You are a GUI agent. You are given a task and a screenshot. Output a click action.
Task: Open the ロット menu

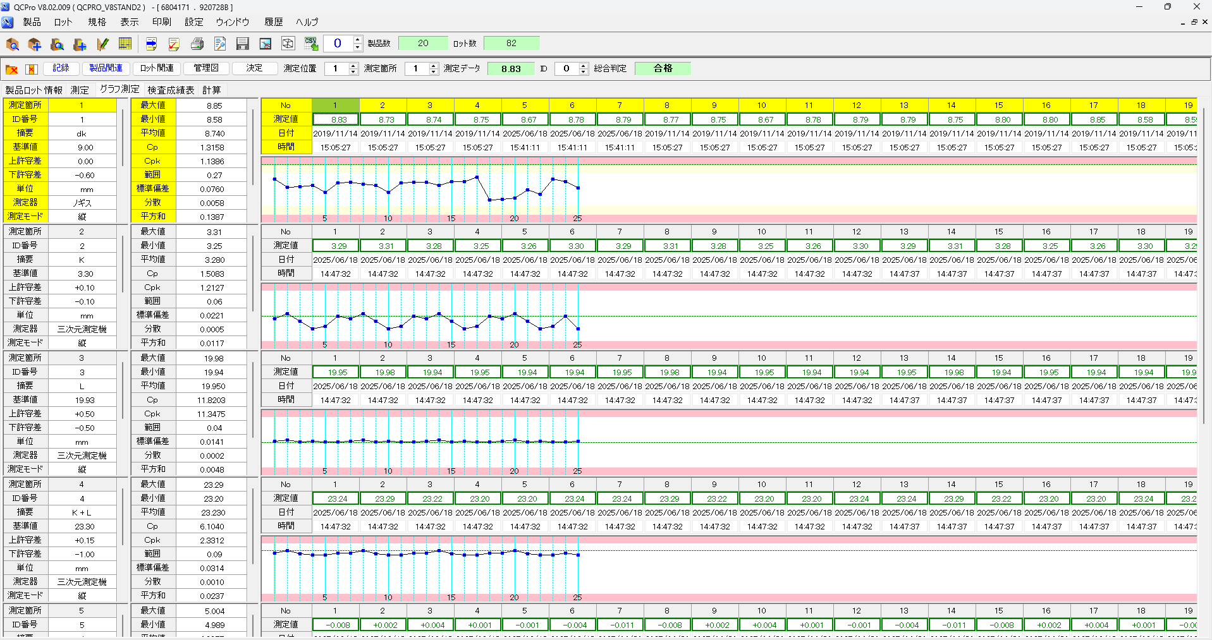[63, 22]
